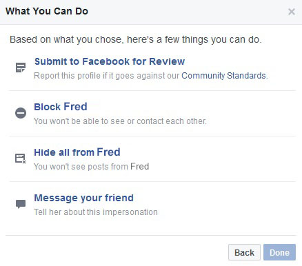The image size is (302, 266).
Task: Click the report note icon beside Submit for Review
Action: [x=21, y=68]
